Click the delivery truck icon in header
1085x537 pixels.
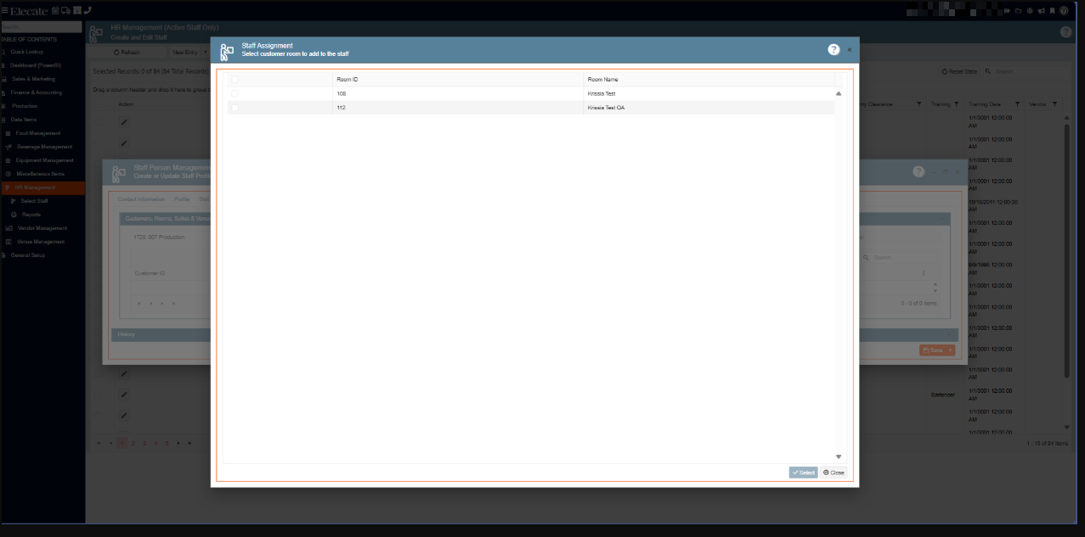tap(66, 10)
